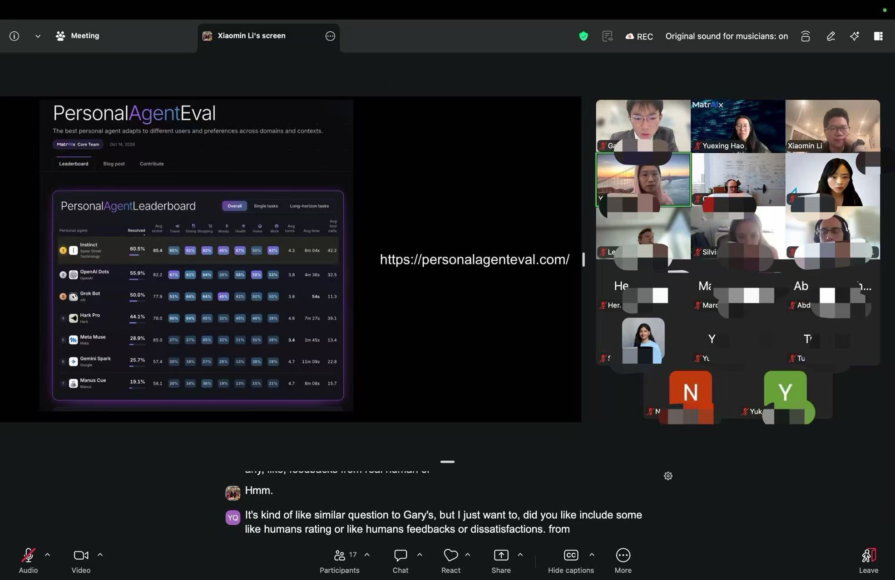The image size is (895, 580).
Task: Expand the chat options arrow
Action: (x=420, y=555)
